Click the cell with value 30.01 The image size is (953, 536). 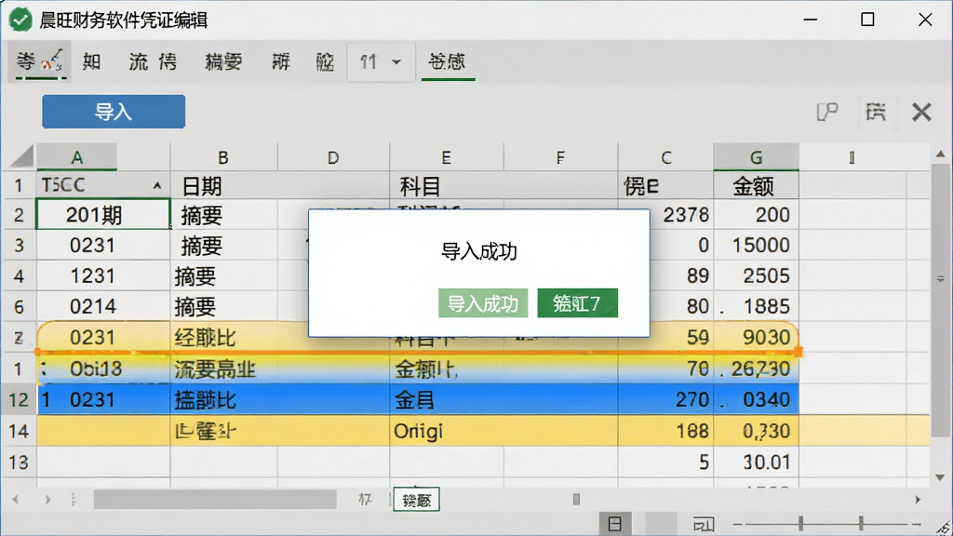tap(756, 462)
